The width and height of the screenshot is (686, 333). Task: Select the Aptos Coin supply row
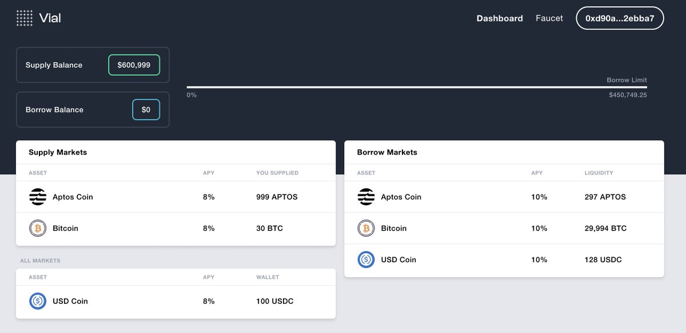click(x=171, y=197)
